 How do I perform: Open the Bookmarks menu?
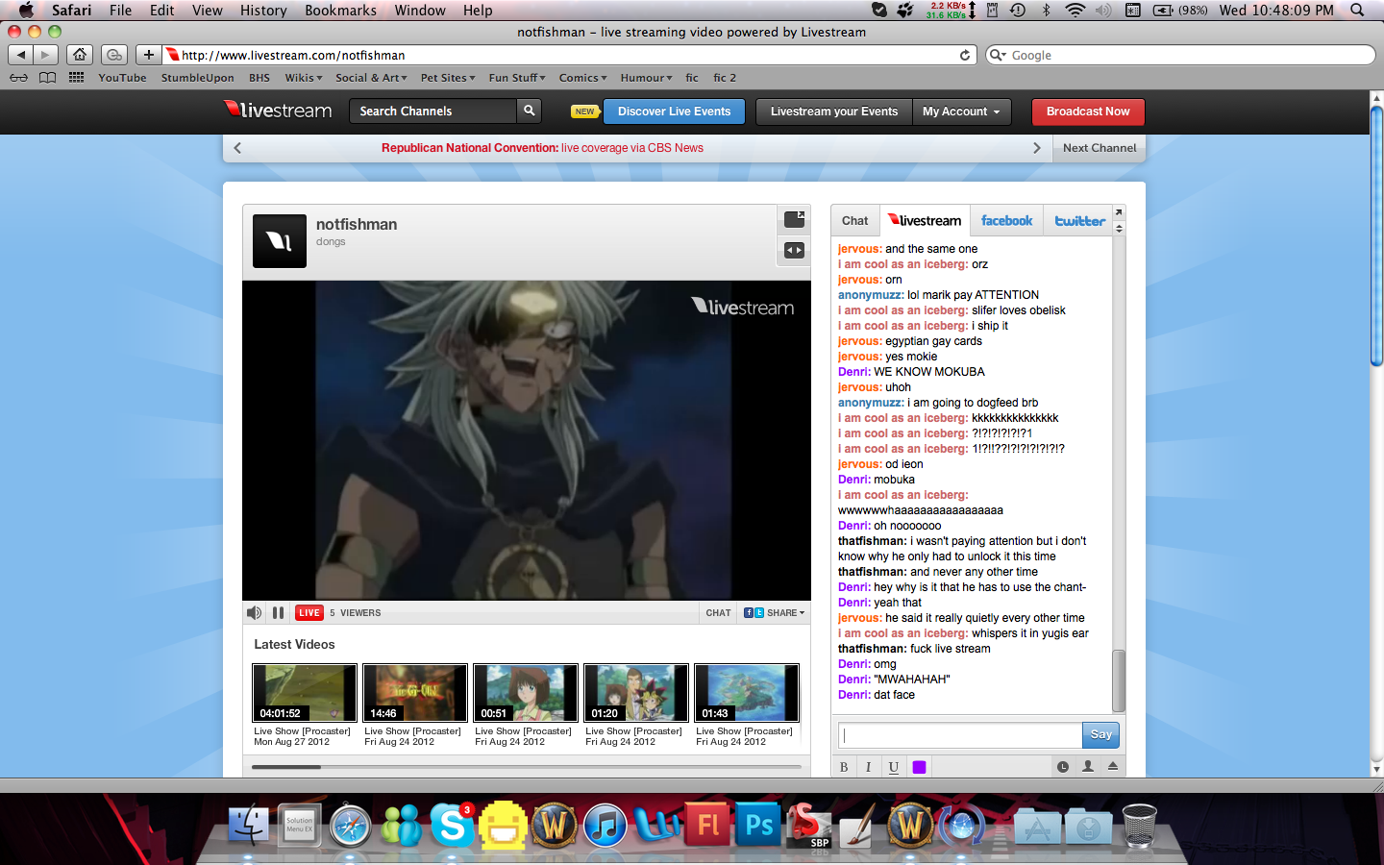click(x=340, y=10)
